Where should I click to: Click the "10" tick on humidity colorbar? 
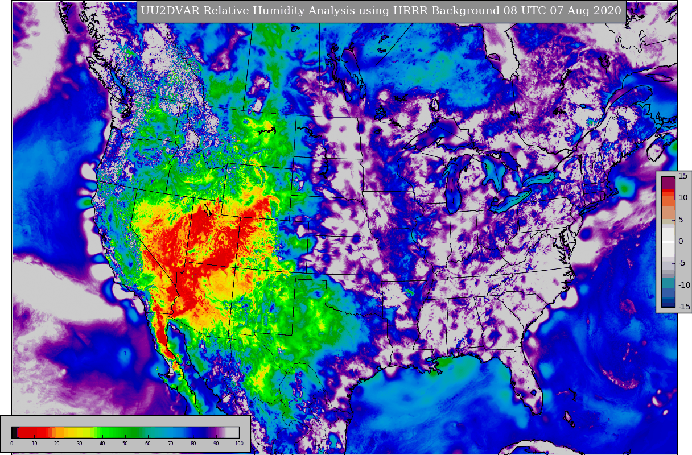(34, 444)
